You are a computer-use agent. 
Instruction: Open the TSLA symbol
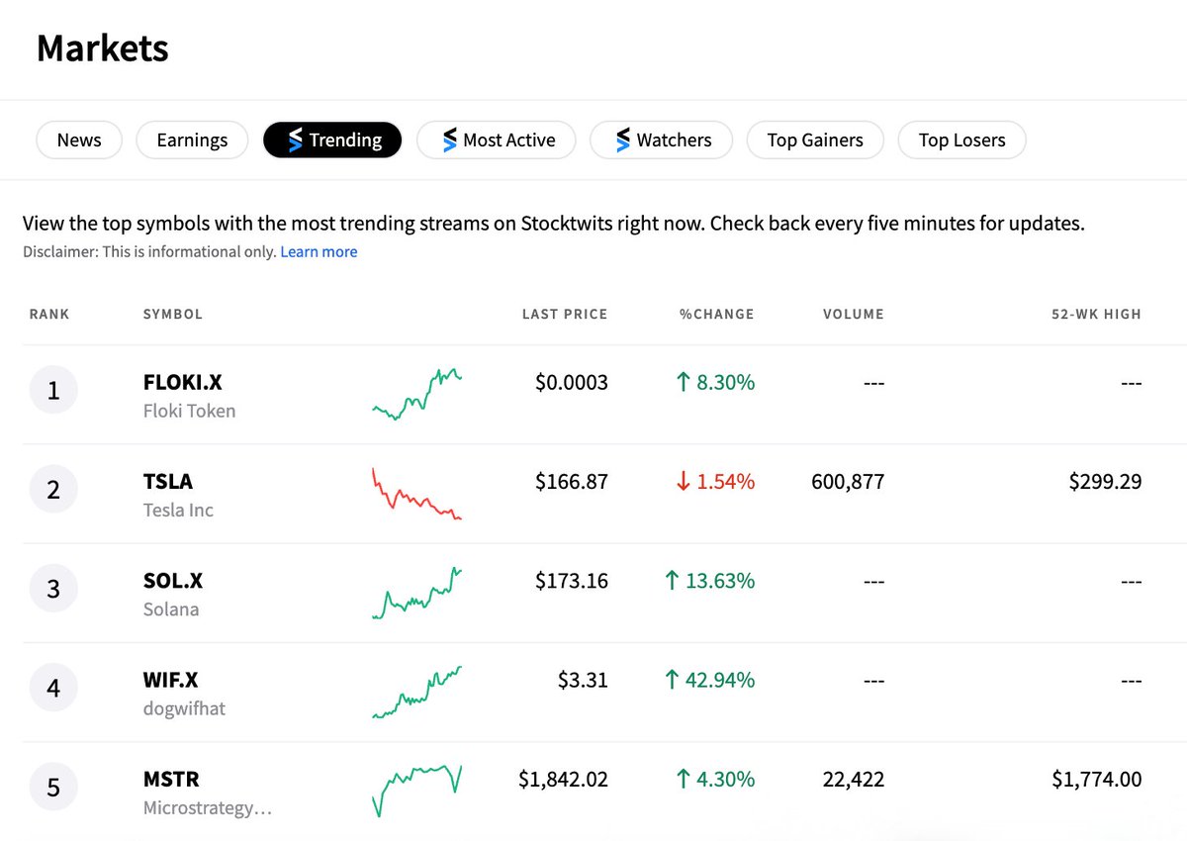168,482
